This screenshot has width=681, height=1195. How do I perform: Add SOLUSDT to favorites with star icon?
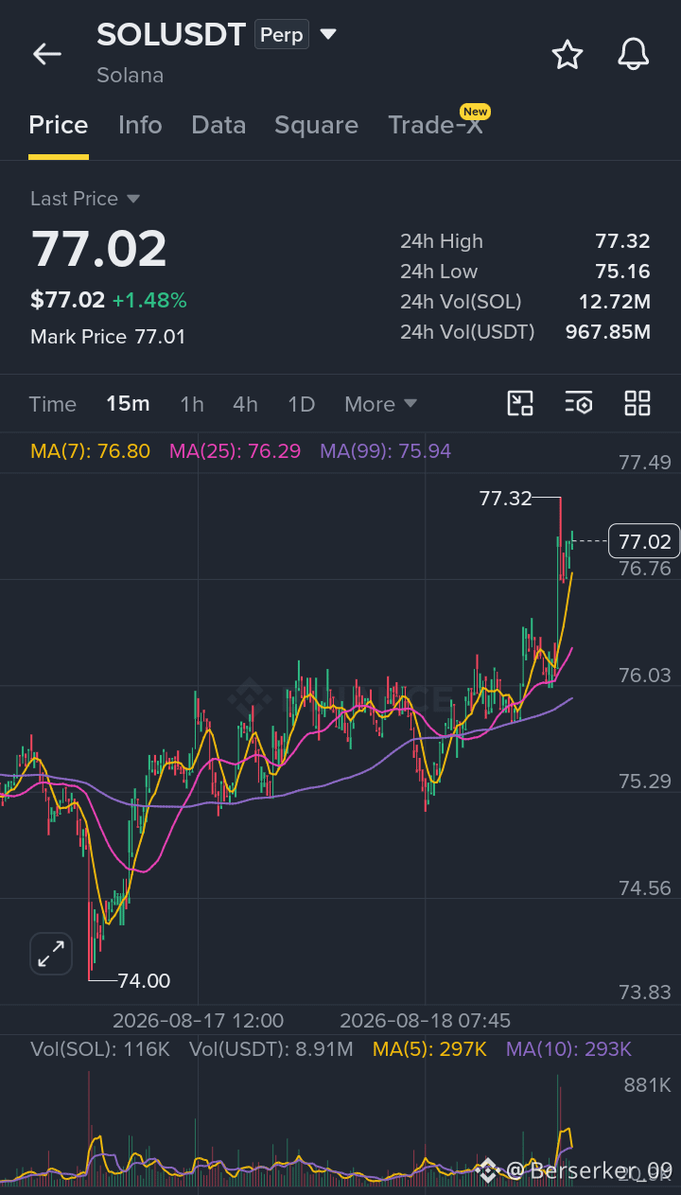(x=567, y=54)
